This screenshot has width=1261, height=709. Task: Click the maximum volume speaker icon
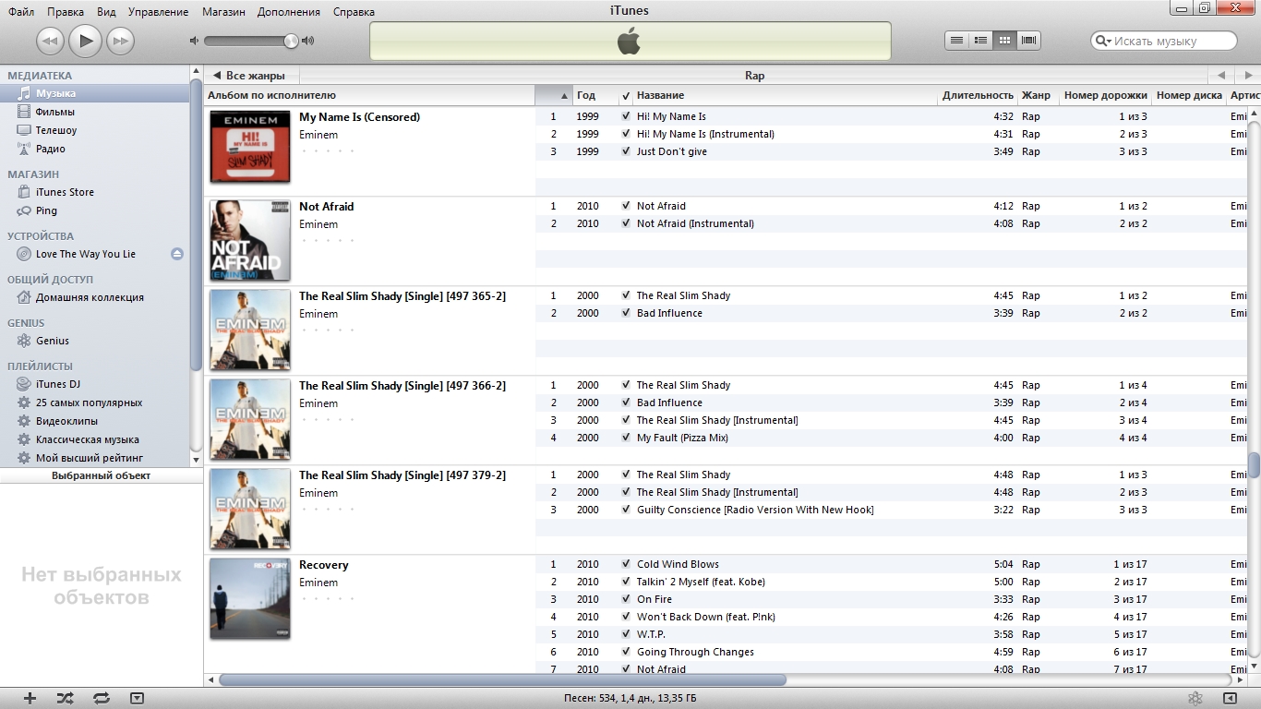307,41
